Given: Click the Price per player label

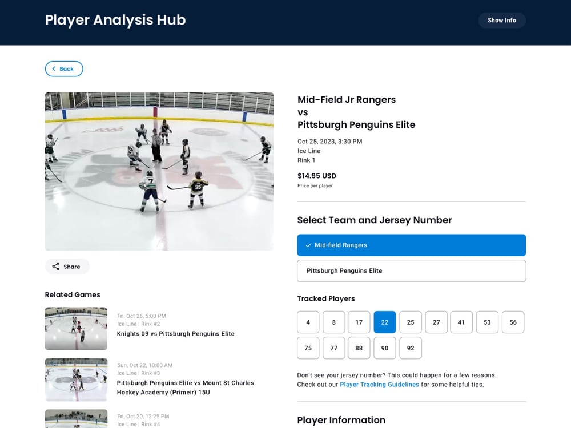Looking at the screenshot, I should coord(315,185).
